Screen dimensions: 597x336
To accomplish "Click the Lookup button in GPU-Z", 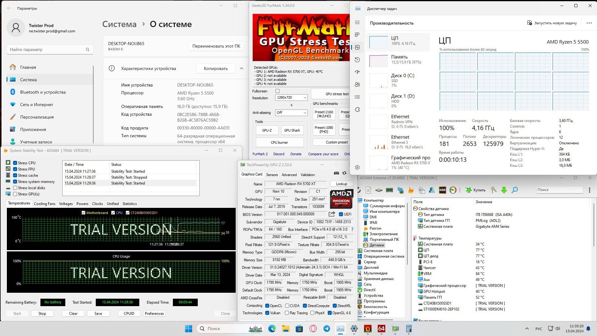I will point(341,184).
